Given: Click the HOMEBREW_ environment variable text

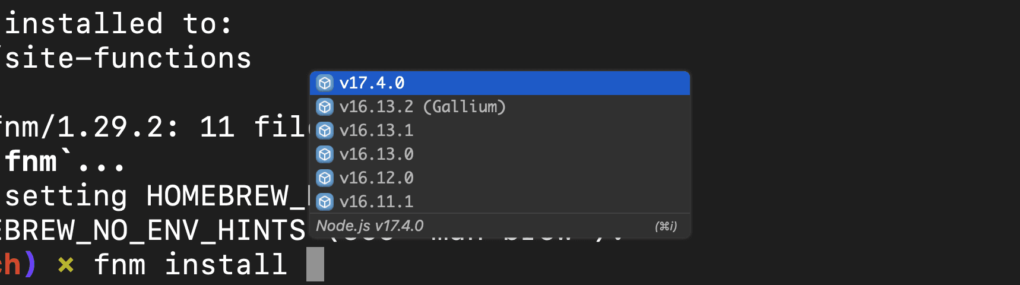Looking at the screenshot, I should [226, 197].
